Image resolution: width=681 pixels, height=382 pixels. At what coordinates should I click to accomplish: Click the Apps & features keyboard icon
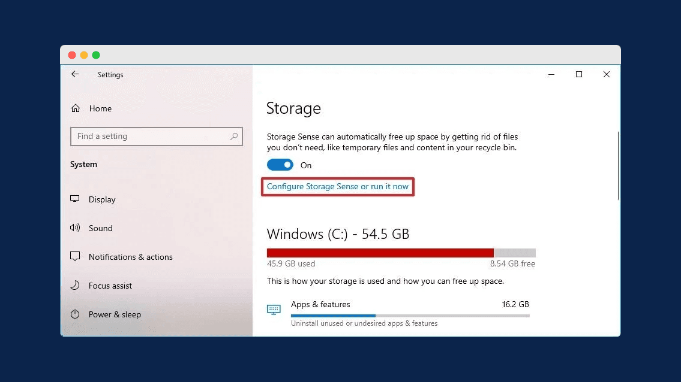[x=274, y=310]
